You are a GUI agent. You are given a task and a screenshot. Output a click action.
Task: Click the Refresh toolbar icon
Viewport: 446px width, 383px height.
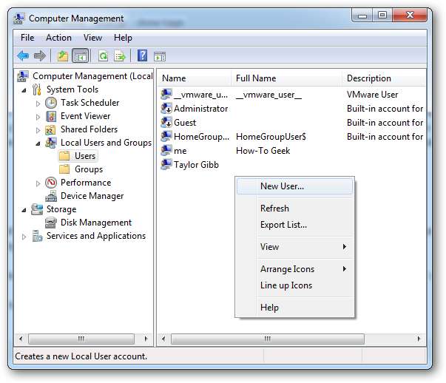[x=103, y=55]
